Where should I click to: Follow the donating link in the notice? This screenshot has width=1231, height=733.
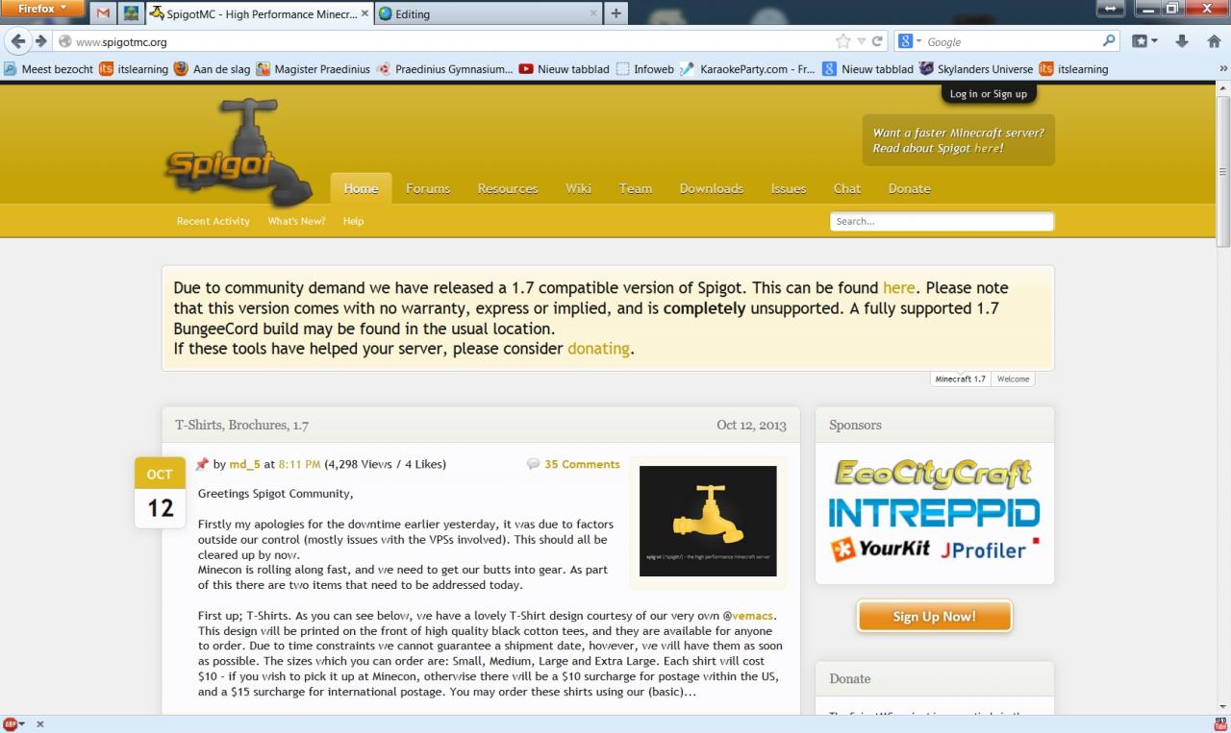(598, 348)
